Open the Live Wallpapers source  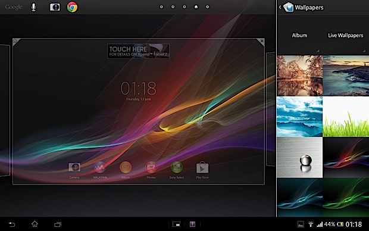[345, 35]
